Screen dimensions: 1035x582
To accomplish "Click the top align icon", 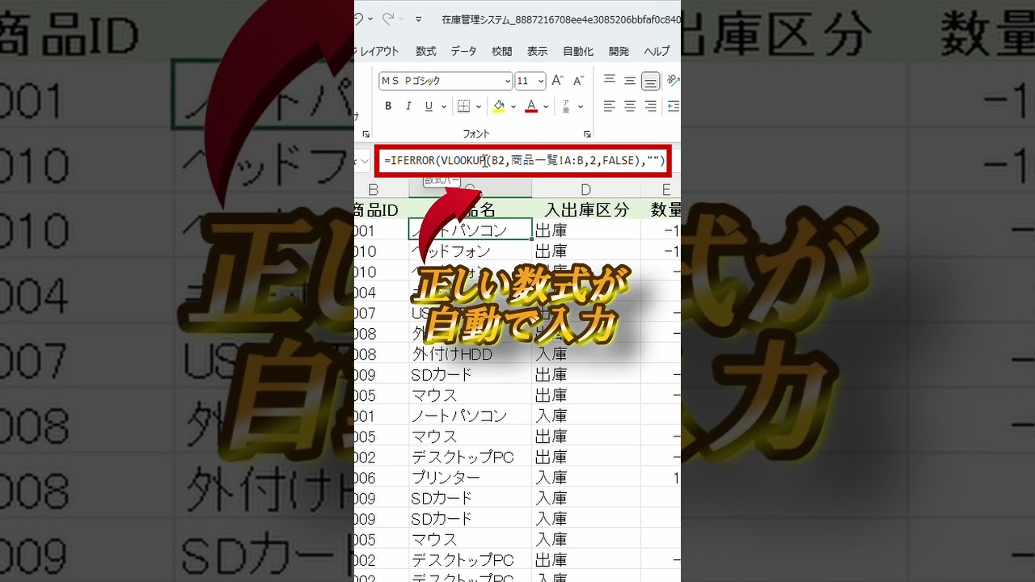I will tap(609, 80).
